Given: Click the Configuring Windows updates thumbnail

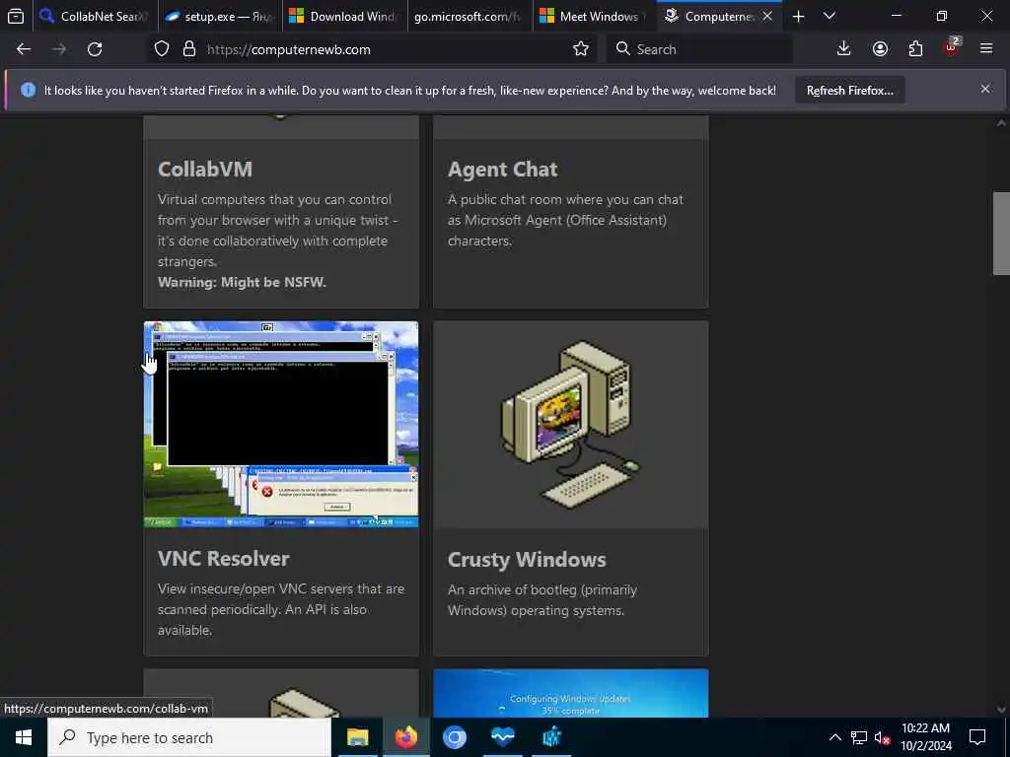Looking at the screenshot, I should coord(571,693).
